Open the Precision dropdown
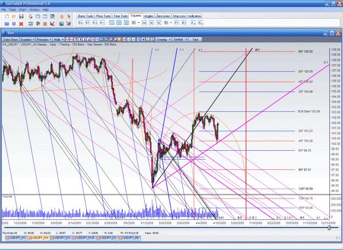Viewport: 343px width, 250px height. pyautogui.click(x=44, y=39)
